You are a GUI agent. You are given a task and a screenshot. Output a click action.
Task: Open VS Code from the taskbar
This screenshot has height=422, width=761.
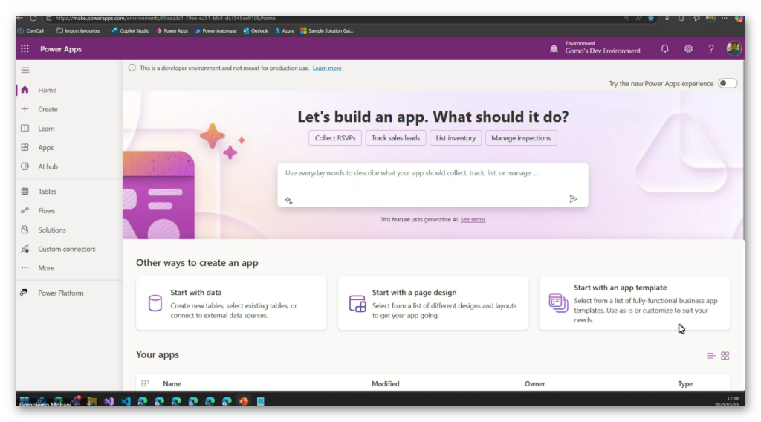tap(126, 401)
